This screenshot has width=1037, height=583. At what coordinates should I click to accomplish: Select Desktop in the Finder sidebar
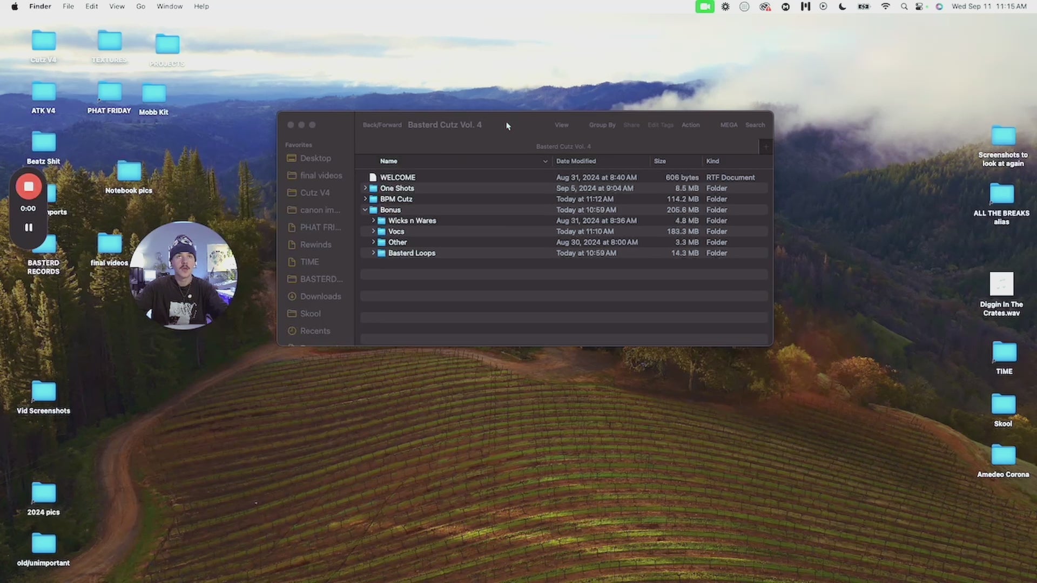315,158
